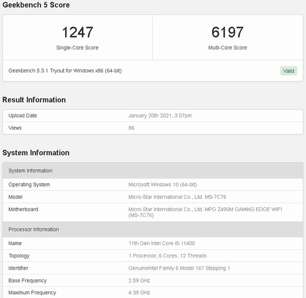306x298 pixels.
Task: Click the Topology label
Action: pyautogui.click(x=19, y=256)
